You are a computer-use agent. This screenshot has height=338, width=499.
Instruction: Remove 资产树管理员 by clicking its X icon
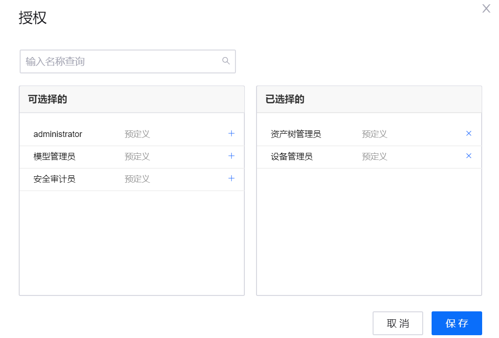click(469, 134)
